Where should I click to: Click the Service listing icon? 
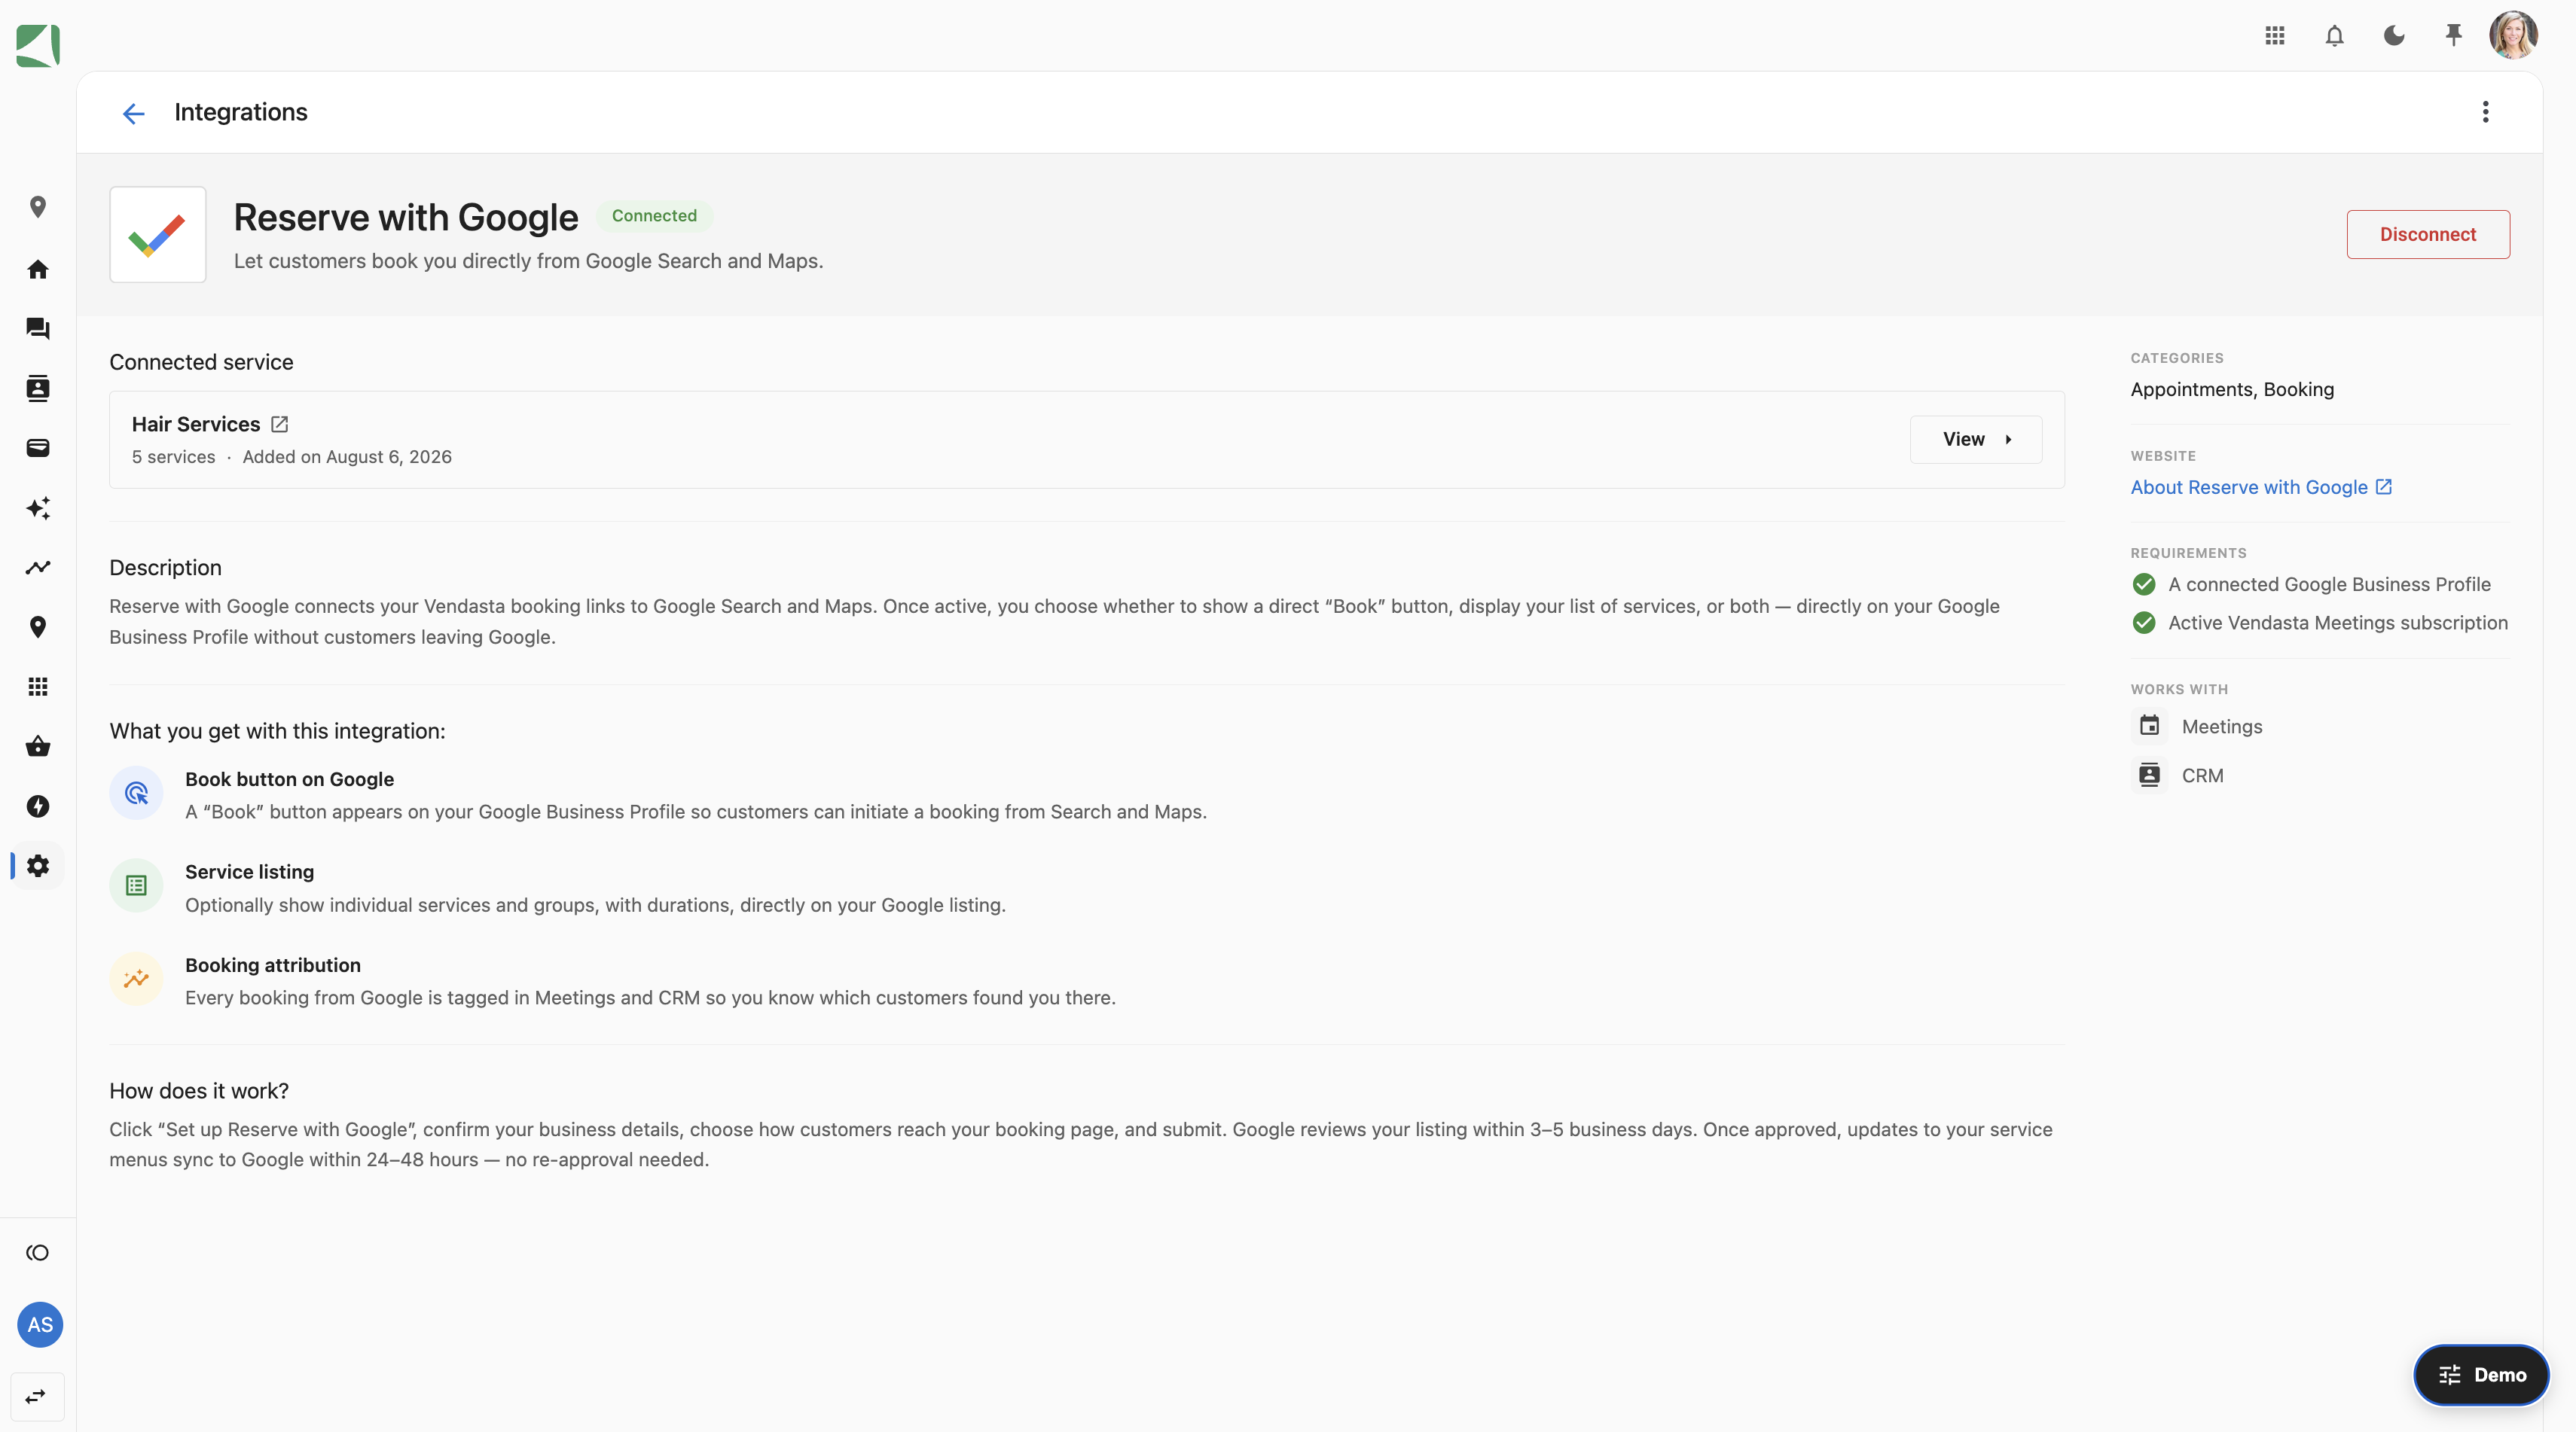pos(136,886)
